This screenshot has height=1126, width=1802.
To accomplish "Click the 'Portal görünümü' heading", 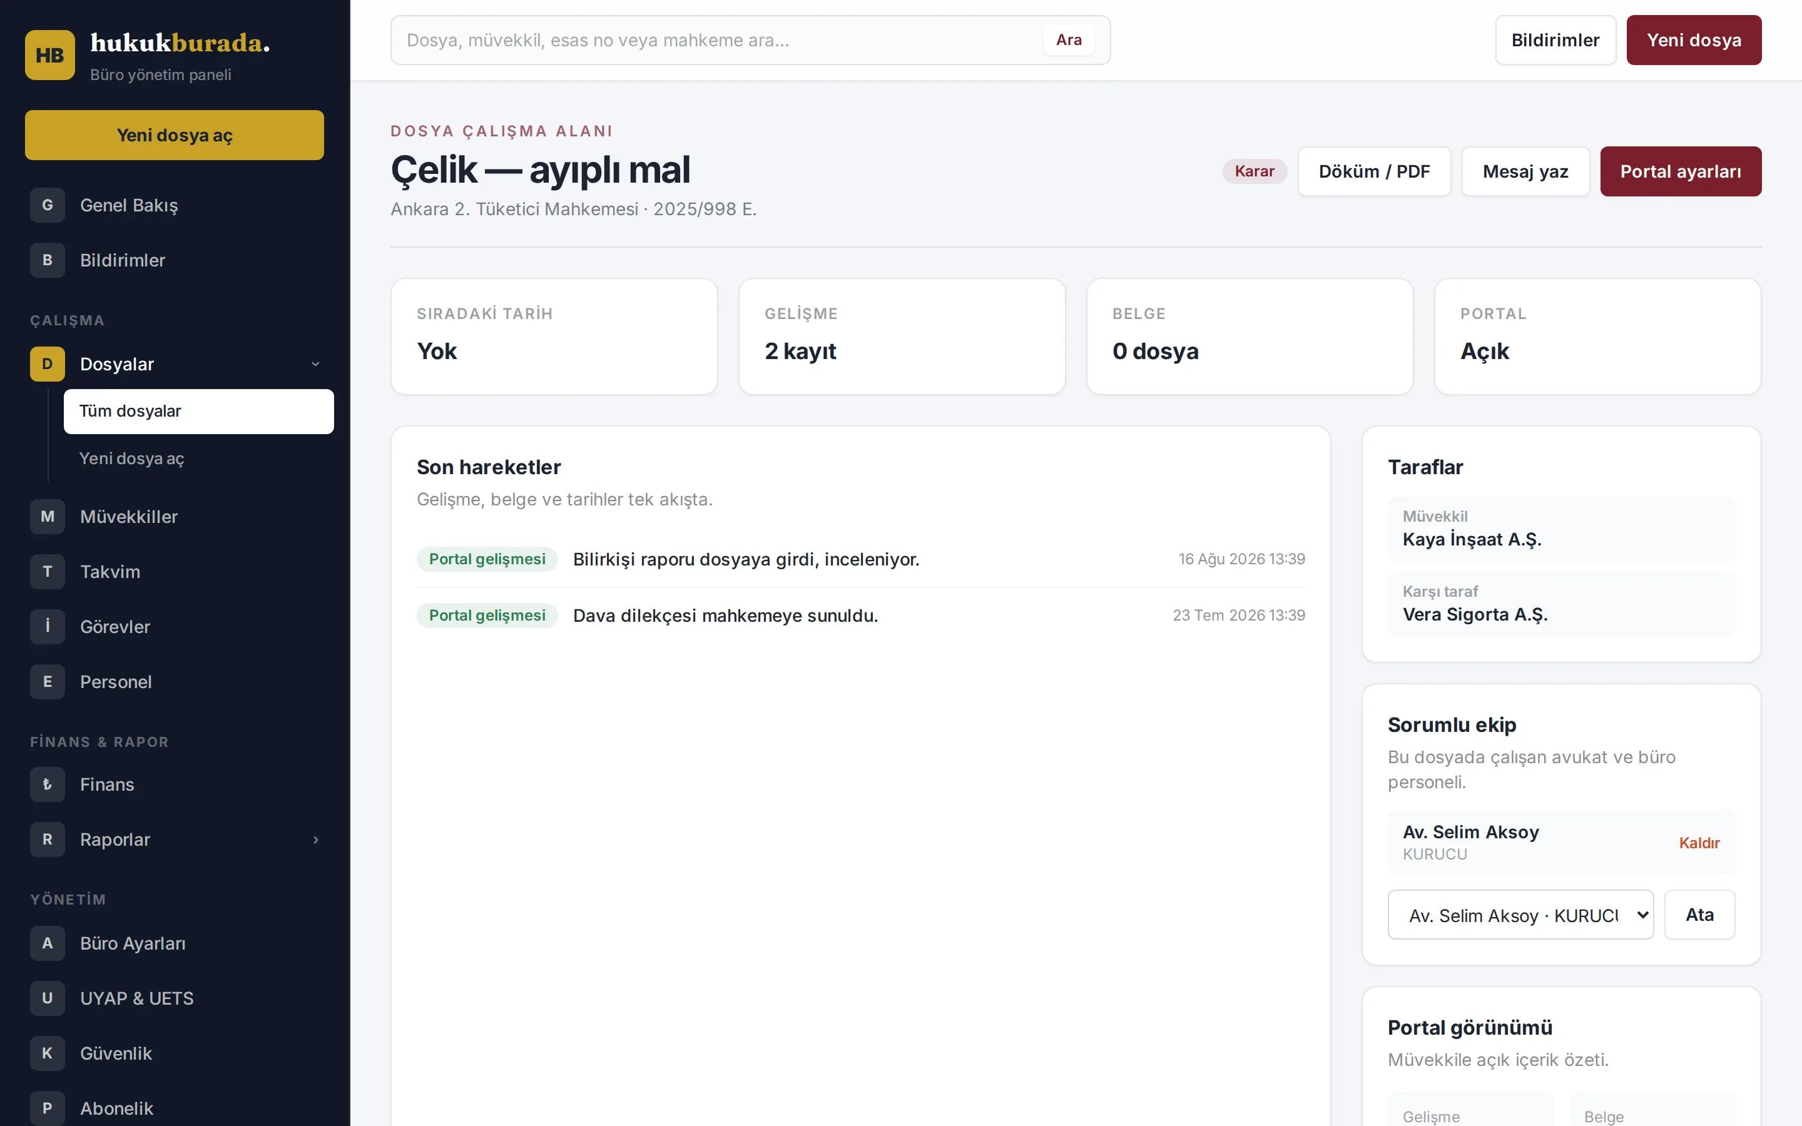I will [x=1470, y=1028].
